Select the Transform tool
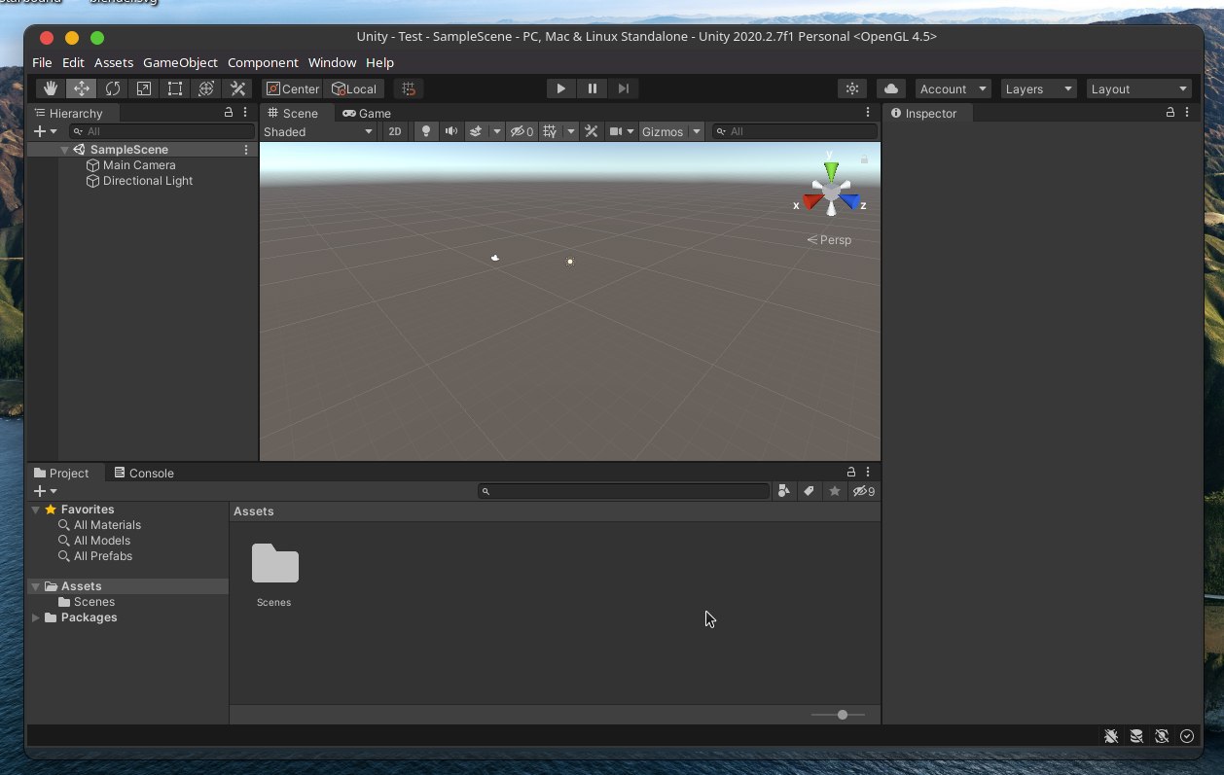This screenshot has width=1224, height=775. [205, 88]
